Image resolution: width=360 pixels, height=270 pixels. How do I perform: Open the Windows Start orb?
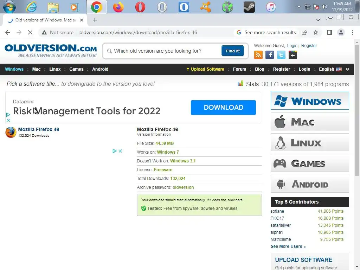pyautogui.click(x=9, y=7)
